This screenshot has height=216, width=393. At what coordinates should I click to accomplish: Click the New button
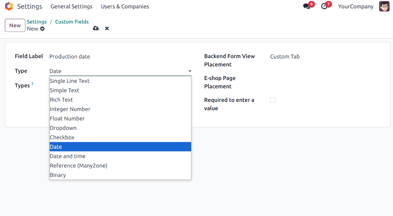[x=15, y=25]
